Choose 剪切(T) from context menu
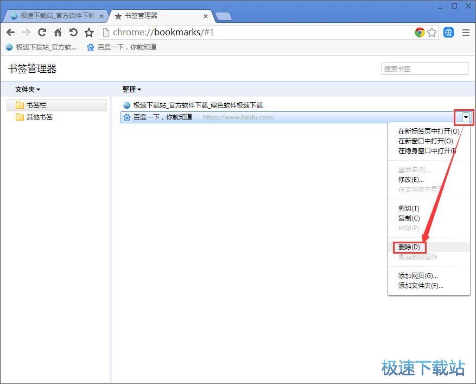The height and width of the screenshot is (384, 476). (x=429, y=209)
